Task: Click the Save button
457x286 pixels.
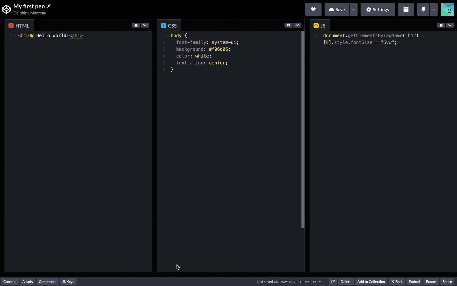Action: (337, 9)
